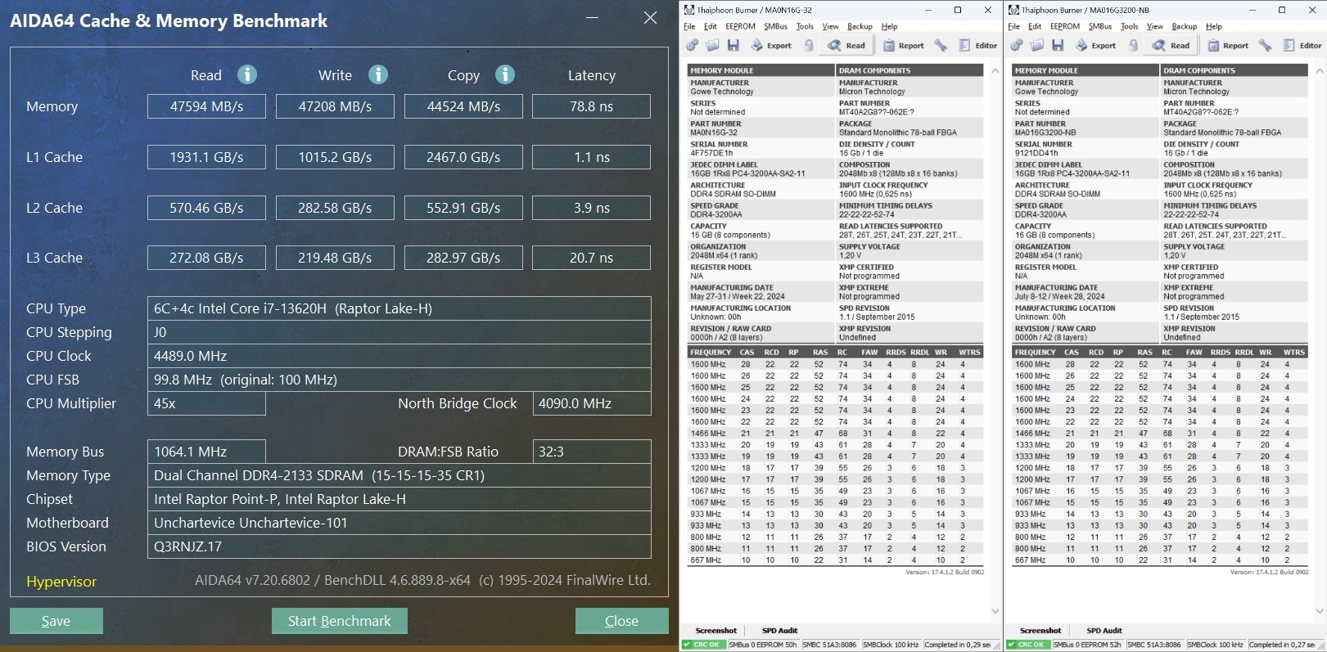Open File menu in MA0N16G-32 window
The image size is (1327, 652).
pyautogui.click(x=689, y=26)
